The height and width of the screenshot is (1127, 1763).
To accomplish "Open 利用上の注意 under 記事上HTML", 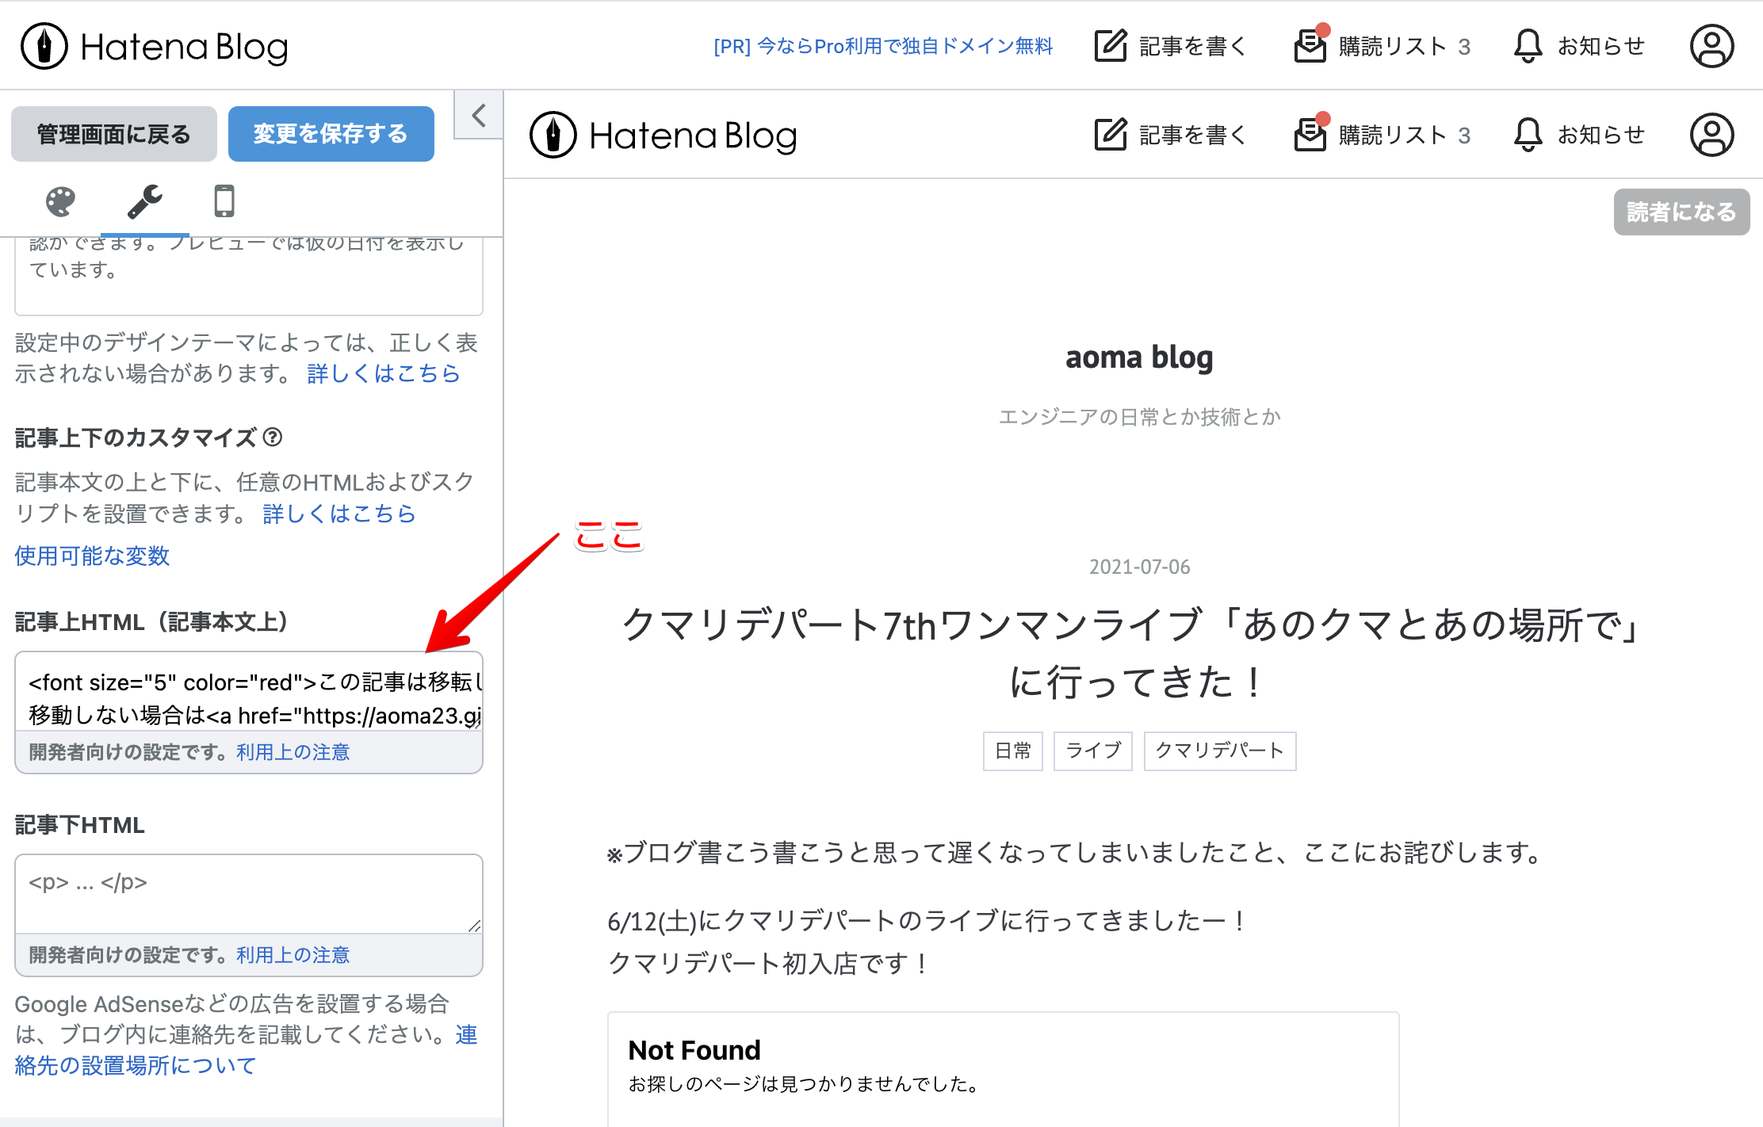I will coord(293,752).
